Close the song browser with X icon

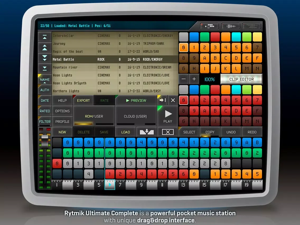click(x=173, y=100)
